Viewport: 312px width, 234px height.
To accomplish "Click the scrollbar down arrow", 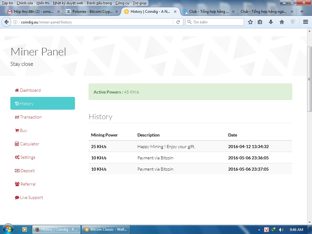I will point(310,222).
